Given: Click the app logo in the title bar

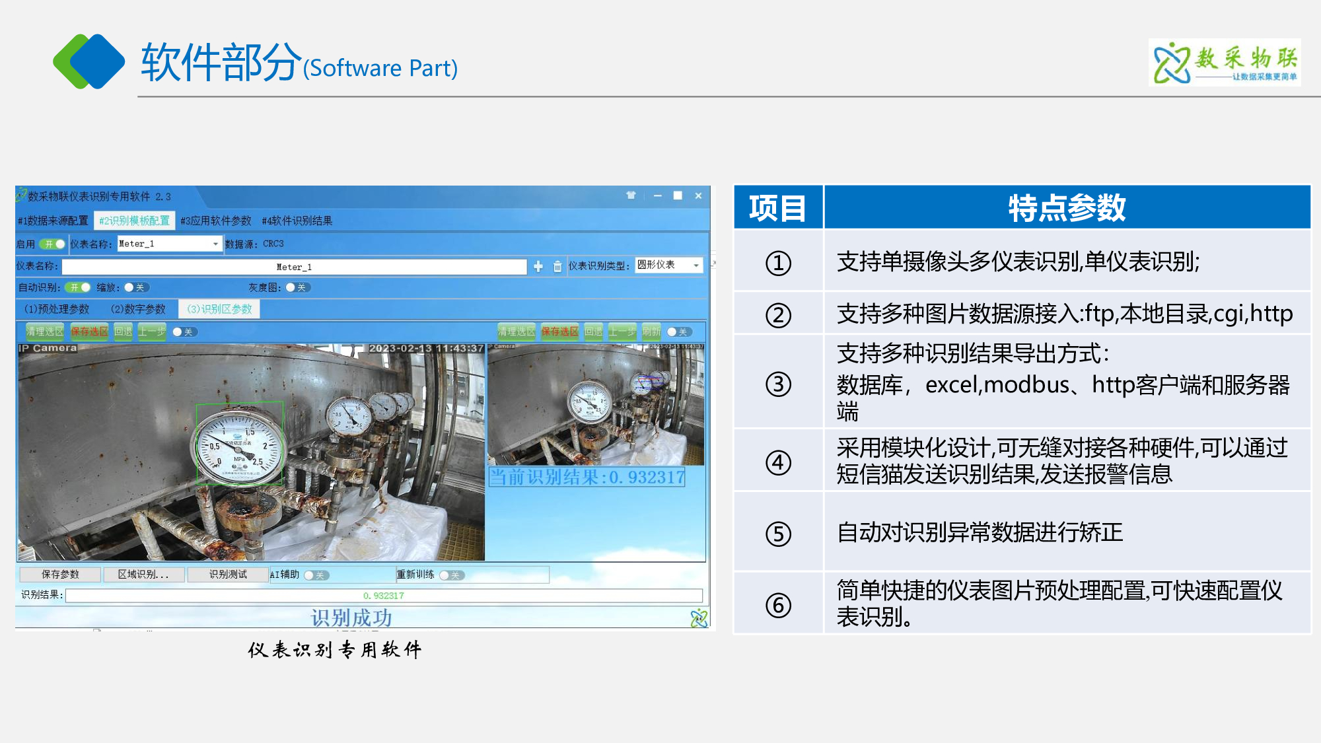Looking at the screenshot, I should click(21, 195).
